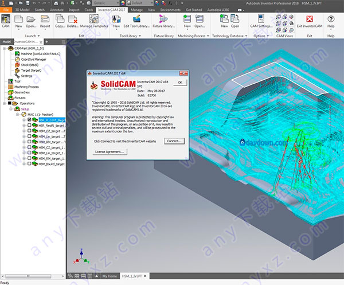Switch to the Sketch ribbon tab
The image size is (344, 285).
[x=40, y=10]
